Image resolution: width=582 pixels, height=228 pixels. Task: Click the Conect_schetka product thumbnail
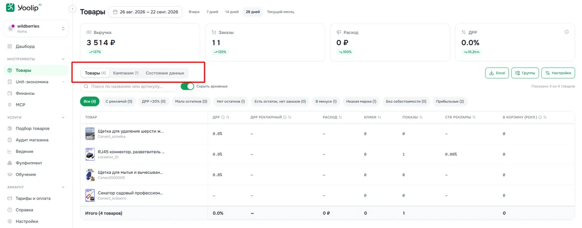90,134
